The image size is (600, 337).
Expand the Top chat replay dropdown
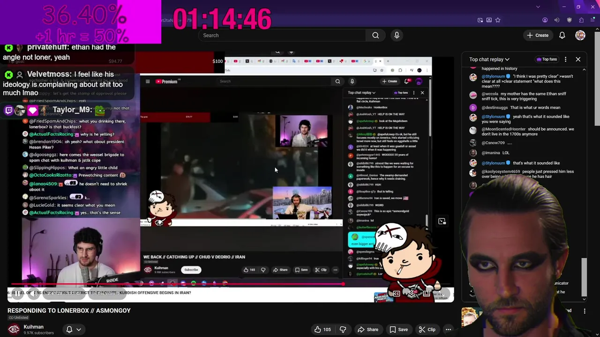click(489, 59)
